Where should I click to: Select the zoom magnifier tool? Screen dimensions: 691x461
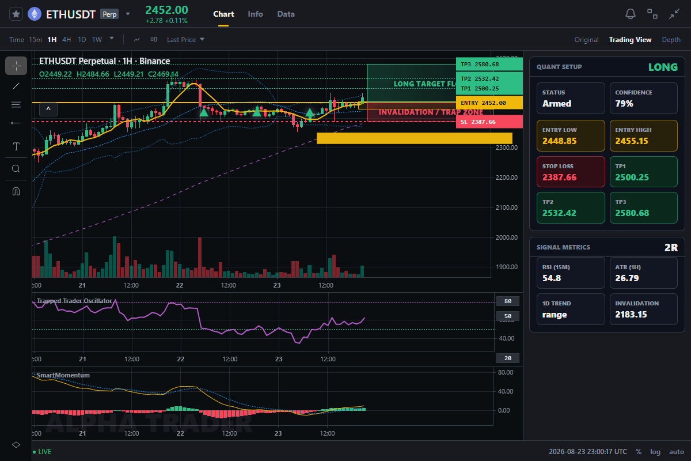coord(16,169)
